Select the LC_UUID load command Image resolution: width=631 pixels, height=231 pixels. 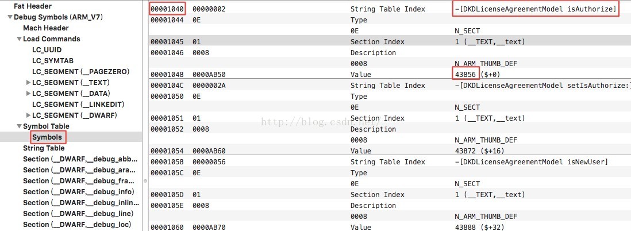click(47, 50)
